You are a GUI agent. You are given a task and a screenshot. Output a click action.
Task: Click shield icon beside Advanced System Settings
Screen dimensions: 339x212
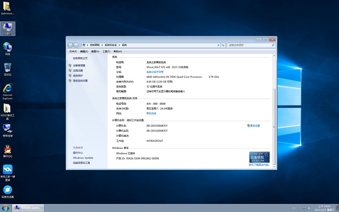[x=70, y=81]
